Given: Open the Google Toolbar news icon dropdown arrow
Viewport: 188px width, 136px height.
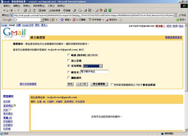Looking at the screenshot, I should [x=57, y=20].
